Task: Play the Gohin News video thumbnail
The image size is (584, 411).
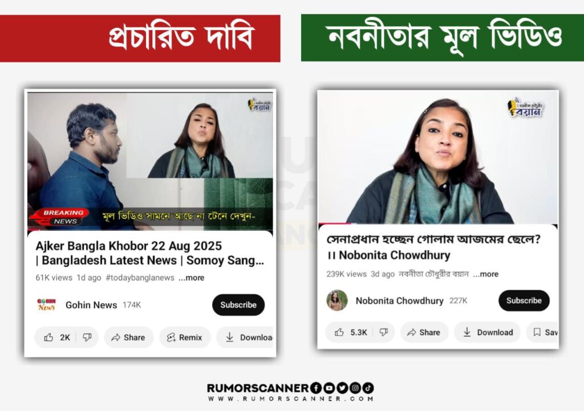Action: tap(150, 161)
